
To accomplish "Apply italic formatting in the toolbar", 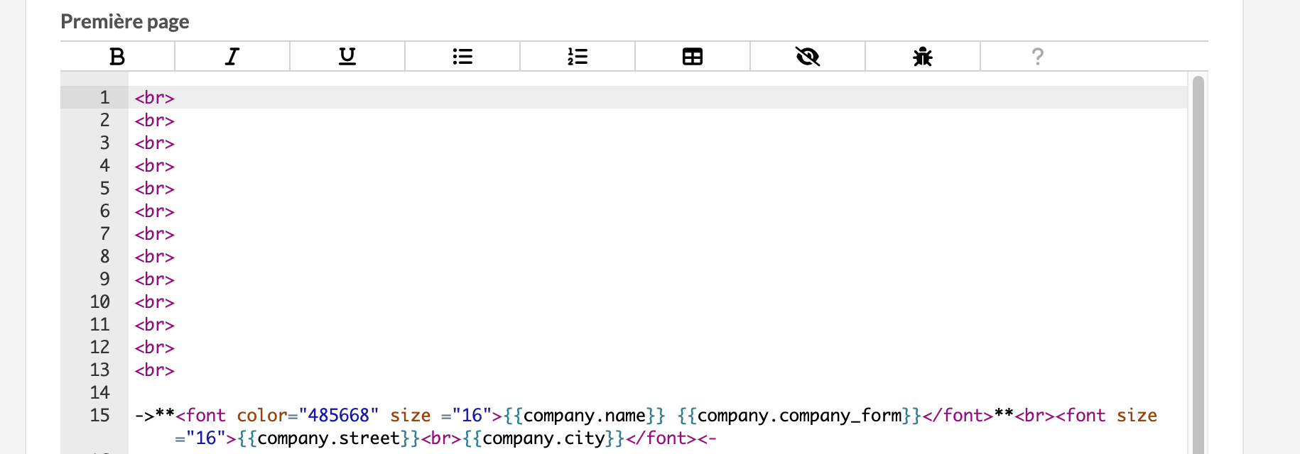I will (232, 56).
